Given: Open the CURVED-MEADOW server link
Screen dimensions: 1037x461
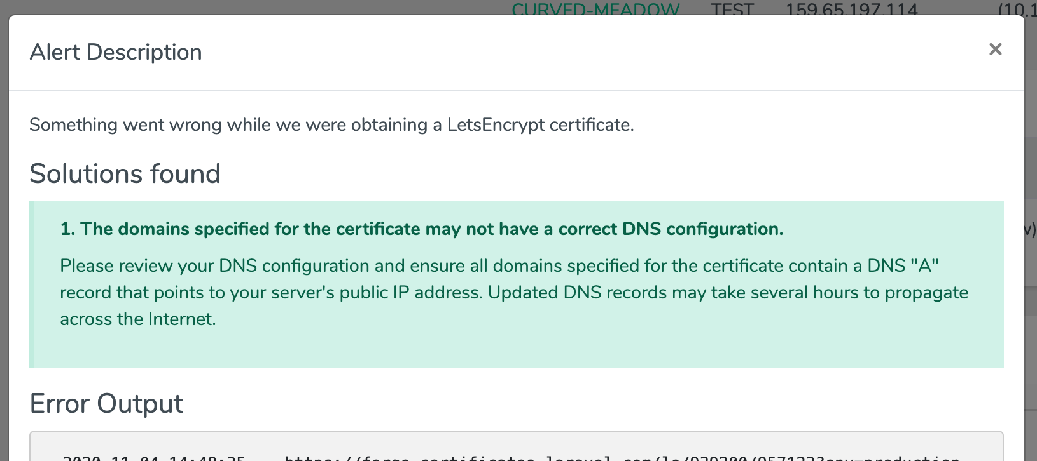Looking at the screenshot, I should (595, 9).
